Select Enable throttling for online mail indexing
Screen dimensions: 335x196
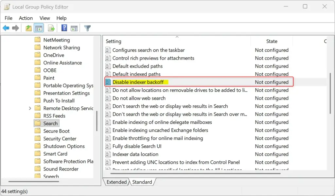tap(158, 138)
